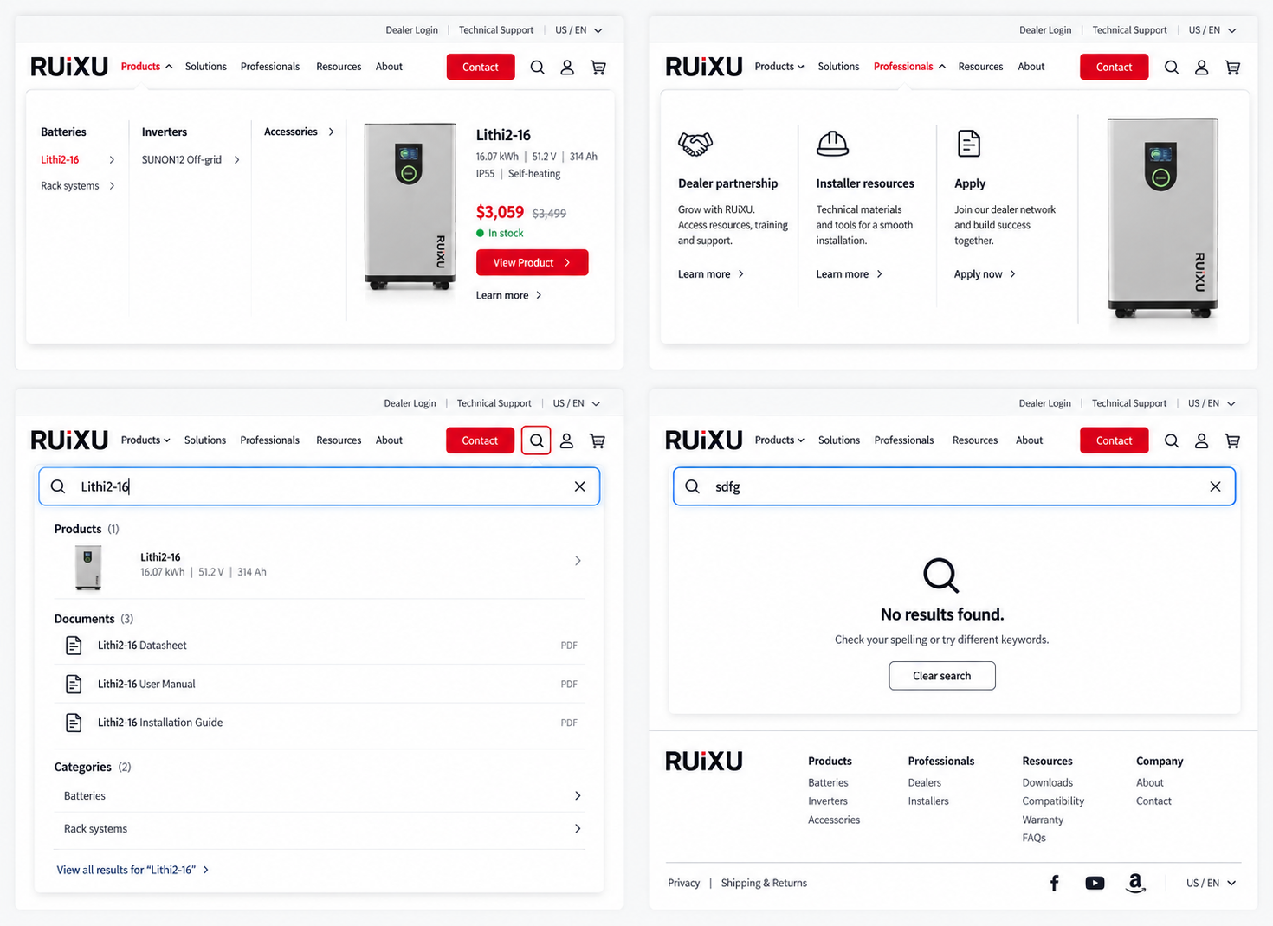Click the Dealer partnership handshake icon

(695, 144)
